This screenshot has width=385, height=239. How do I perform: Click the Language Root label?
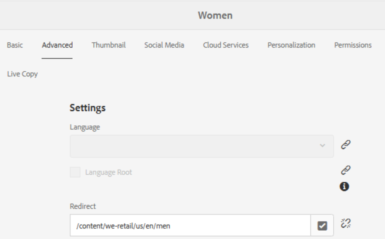pyautogui.click(x=109, y=173)
